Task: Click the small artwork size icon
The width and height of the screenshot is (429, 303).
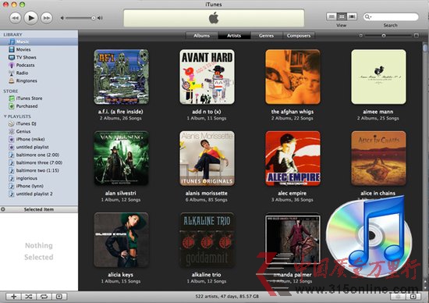Action: pos(360,36)
